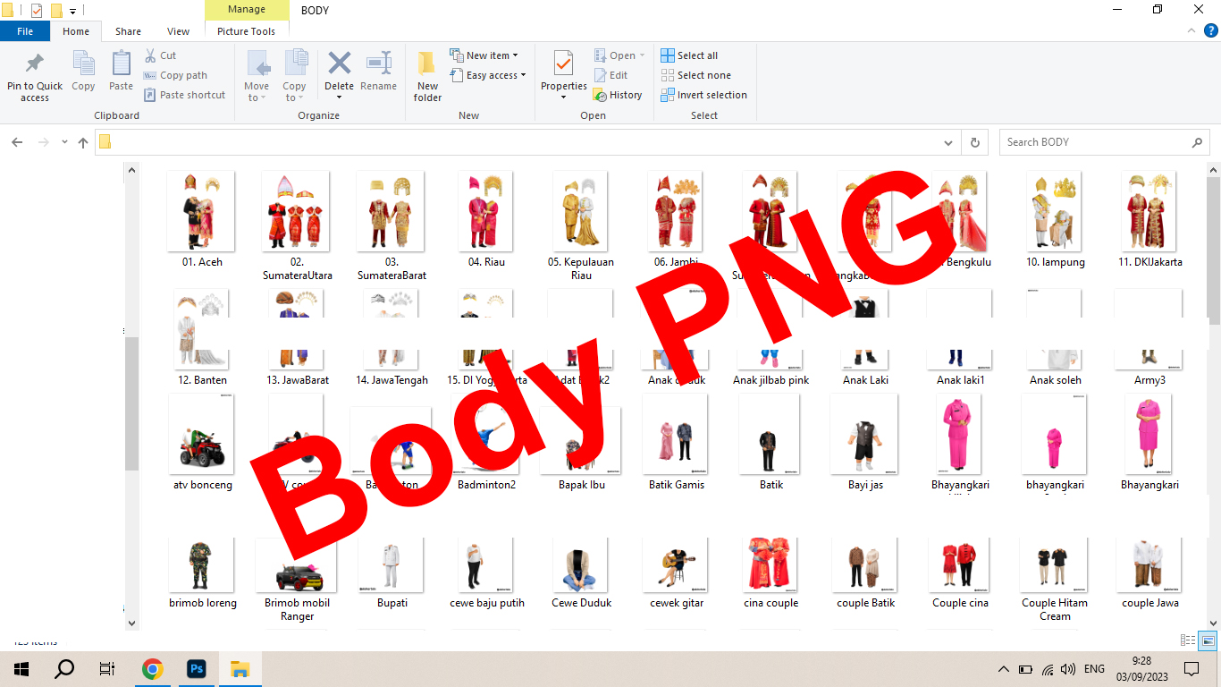Switch to the View tab
The image size is (1221, 687).
pos(178,31)
